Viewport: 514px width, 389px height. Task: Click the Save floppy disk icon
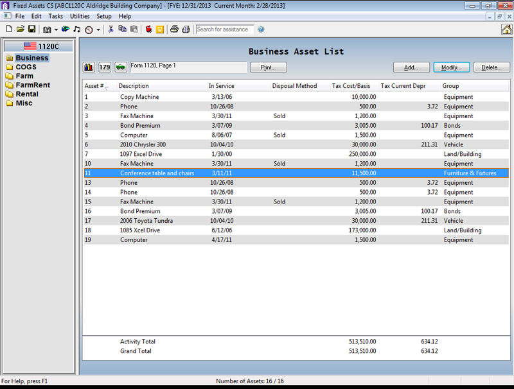click(x=31, y=30)
